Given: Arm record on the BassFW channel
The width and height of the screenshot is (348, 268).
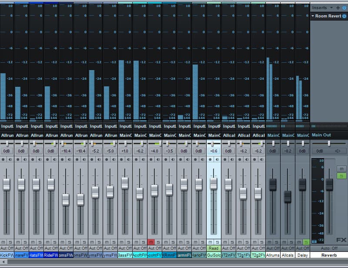Looking at the screenshot, I should click(121, 159).
